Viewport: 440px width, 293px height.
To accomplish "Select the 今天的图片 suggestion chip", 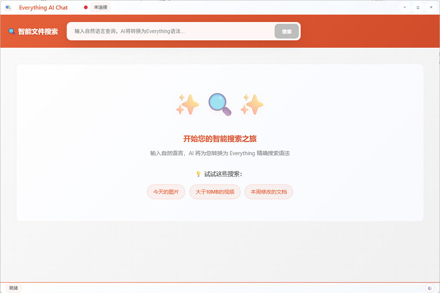I will coord(166,192).
